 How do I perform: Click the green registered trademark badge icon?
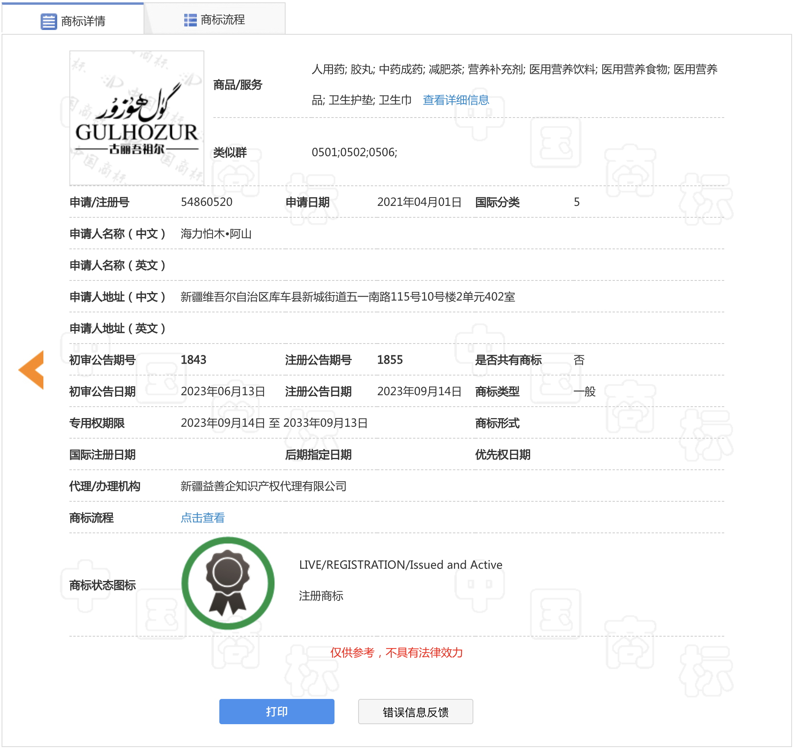[x=228, y=584]
